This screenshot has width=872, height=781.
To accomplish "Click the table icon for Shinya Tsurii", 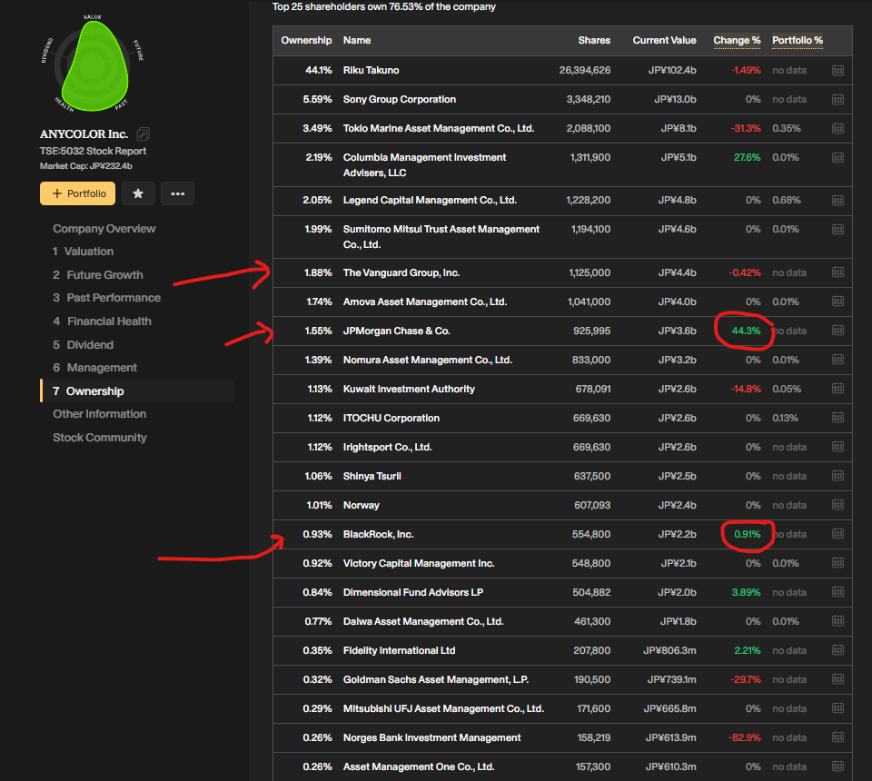I will point(837,476).
